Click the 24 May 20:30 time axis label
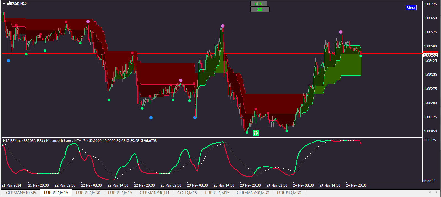Image resolution: width=441 pixels, height=197 pixels. coord(356,185)
